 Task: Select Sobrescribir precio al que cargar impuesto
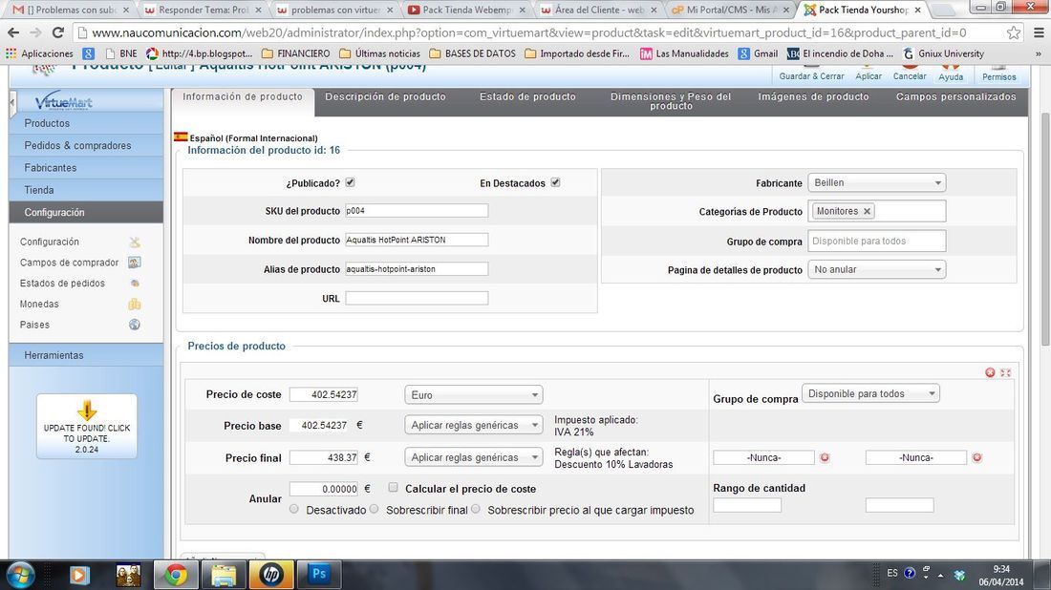pyautogui.click(x=475, y=509)
